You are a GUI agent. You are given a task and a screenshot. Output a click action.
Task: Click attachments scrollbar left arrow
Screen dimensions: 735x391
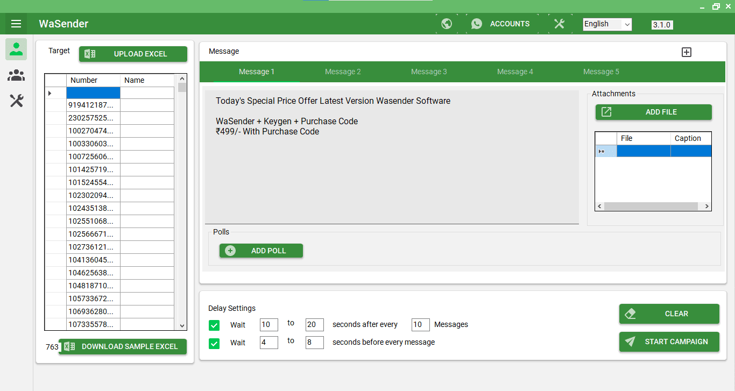[x=599, y=207]
